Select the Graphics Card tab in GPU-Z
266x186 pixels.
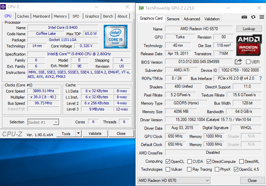click(151, 18)
